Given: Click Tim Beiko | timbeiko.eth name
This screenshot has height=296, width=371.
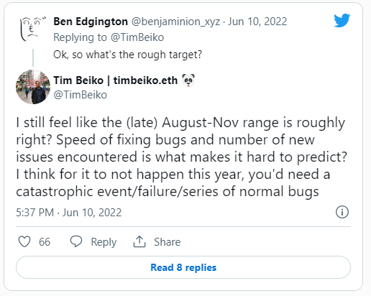Looking at the screenshot, I should tap(116, 80).
